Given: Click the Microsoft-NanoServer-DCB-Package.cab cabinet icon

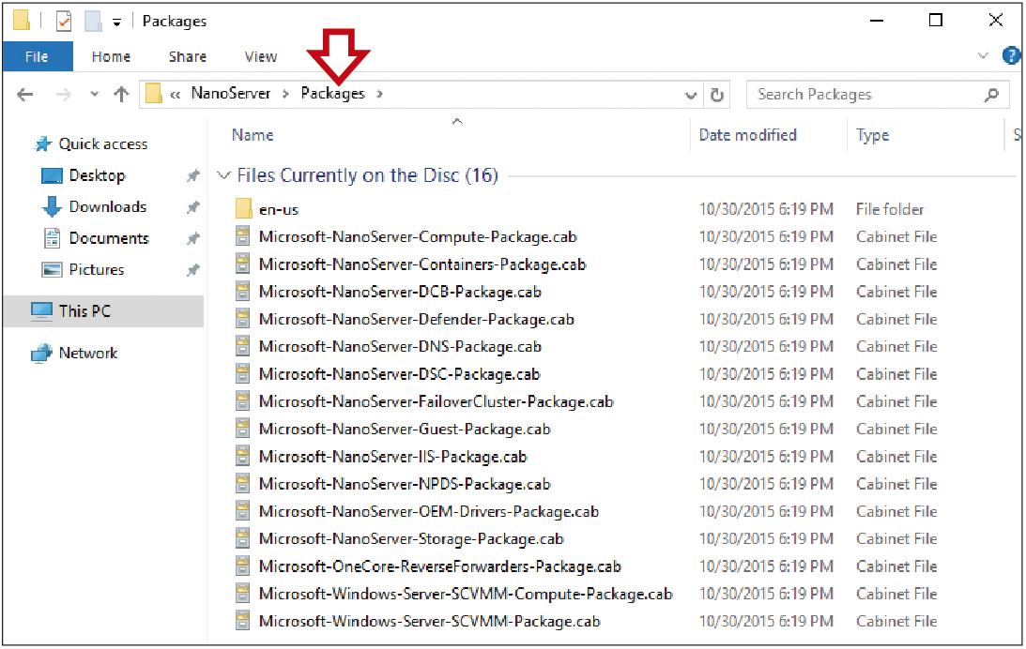Looking at the screenshot, I should point(243,291).
